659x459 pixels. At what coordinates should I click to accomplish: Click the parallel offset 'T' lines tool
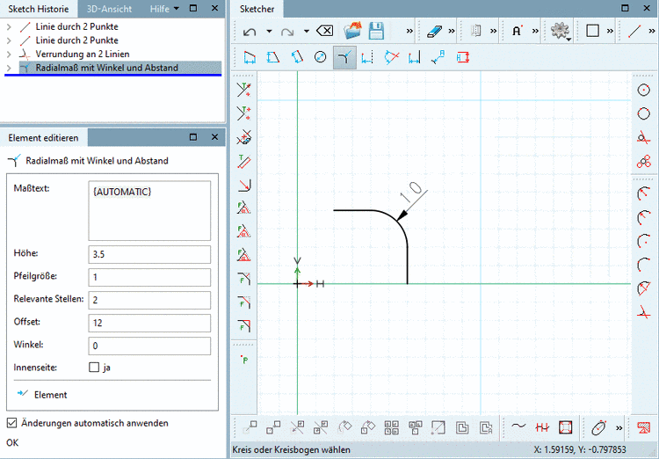coord(243,161)
